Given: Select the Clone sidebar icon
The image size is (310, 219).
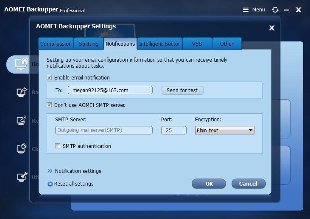Looking at the screenshot, I should [x=21, y=148].
